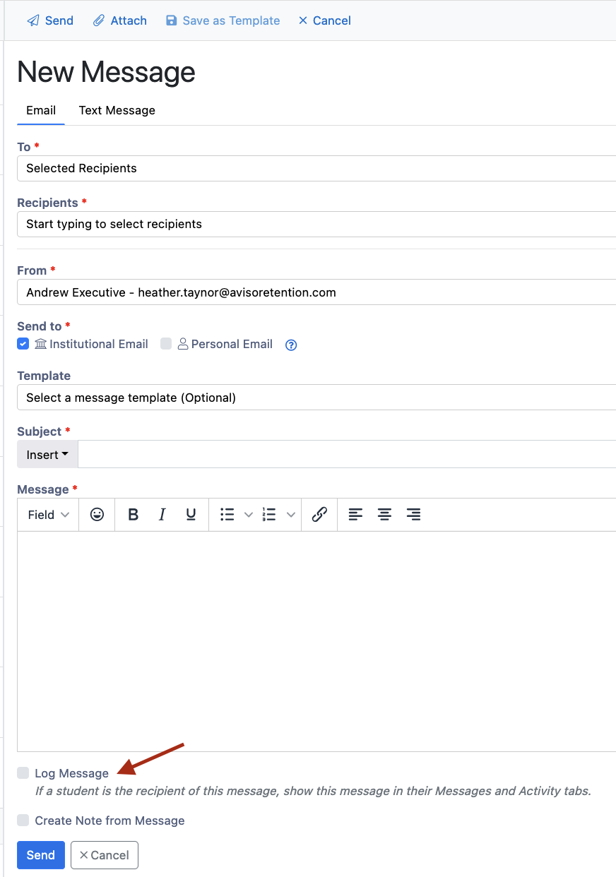Click the Attach paperclip icon
Screen dimensions: 616x877
coord(98,20)
